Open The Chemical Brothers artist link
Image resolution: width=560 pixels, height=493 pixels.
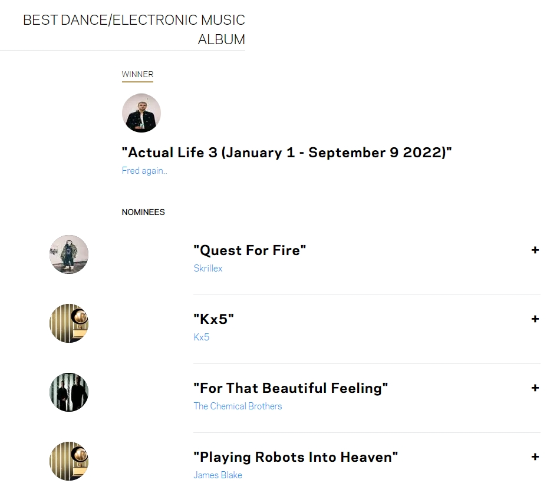click(238, 406)
